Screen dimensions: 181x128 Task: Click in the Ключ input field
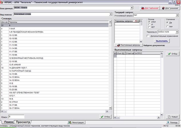[x=16, y=117]
